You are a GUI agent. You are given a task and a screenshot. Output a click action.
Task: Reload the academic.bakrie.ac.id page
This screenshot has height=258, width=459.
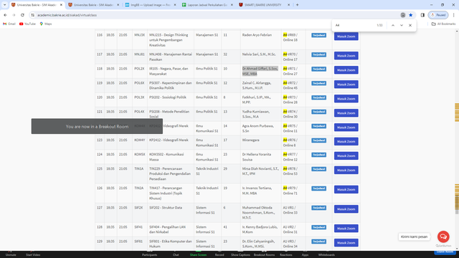coord(22,15)
